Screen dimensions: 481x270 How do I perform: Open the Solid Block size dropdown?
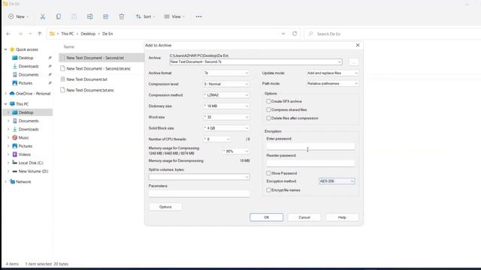tap(226, 128)
